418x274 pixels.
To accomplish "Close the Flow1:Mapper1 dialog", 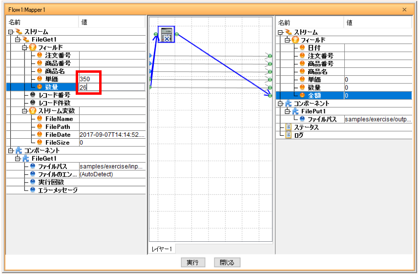I will pos(404,10).
